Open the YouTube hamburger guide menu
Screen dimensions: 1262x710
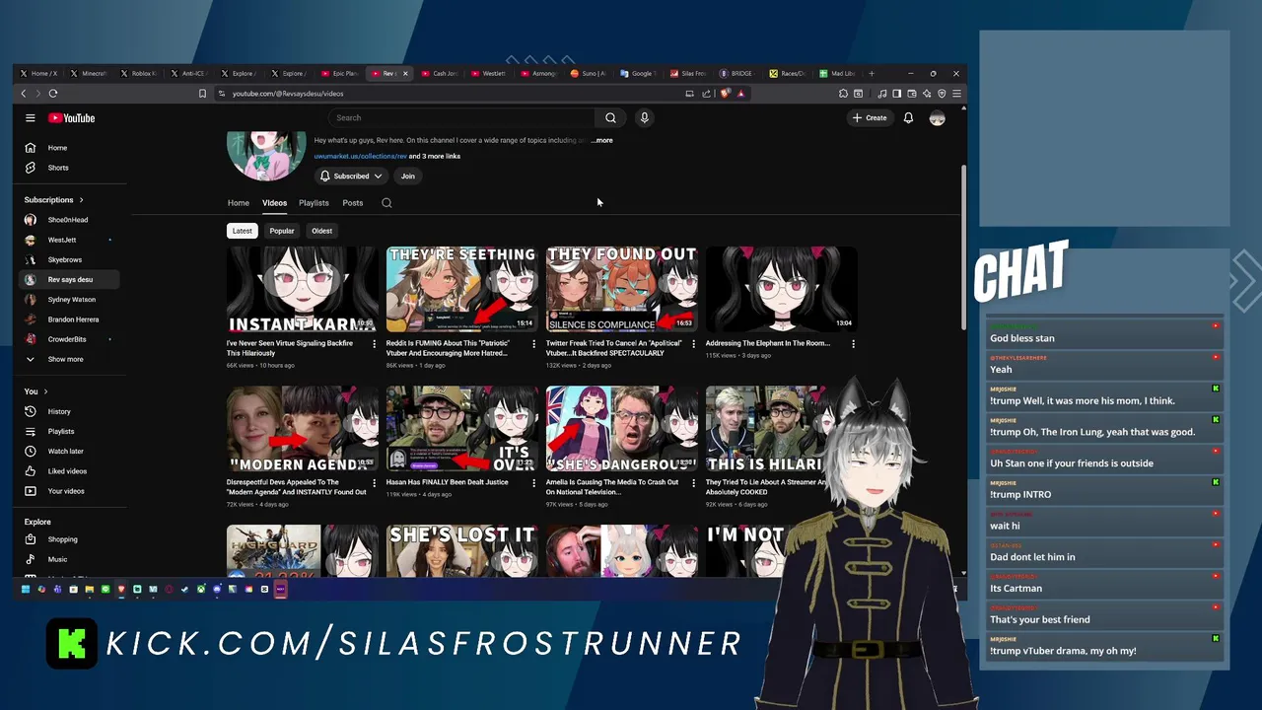31,118
